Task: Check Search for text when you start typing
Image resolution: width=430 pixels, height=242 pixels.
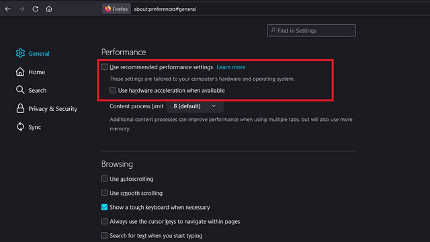Action: [x=104, y=235]
